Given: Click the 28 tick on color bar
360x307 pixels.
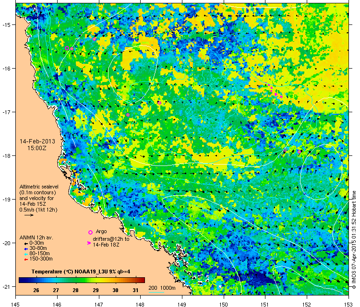Looking at the screenshot, I should pos(75,290).
